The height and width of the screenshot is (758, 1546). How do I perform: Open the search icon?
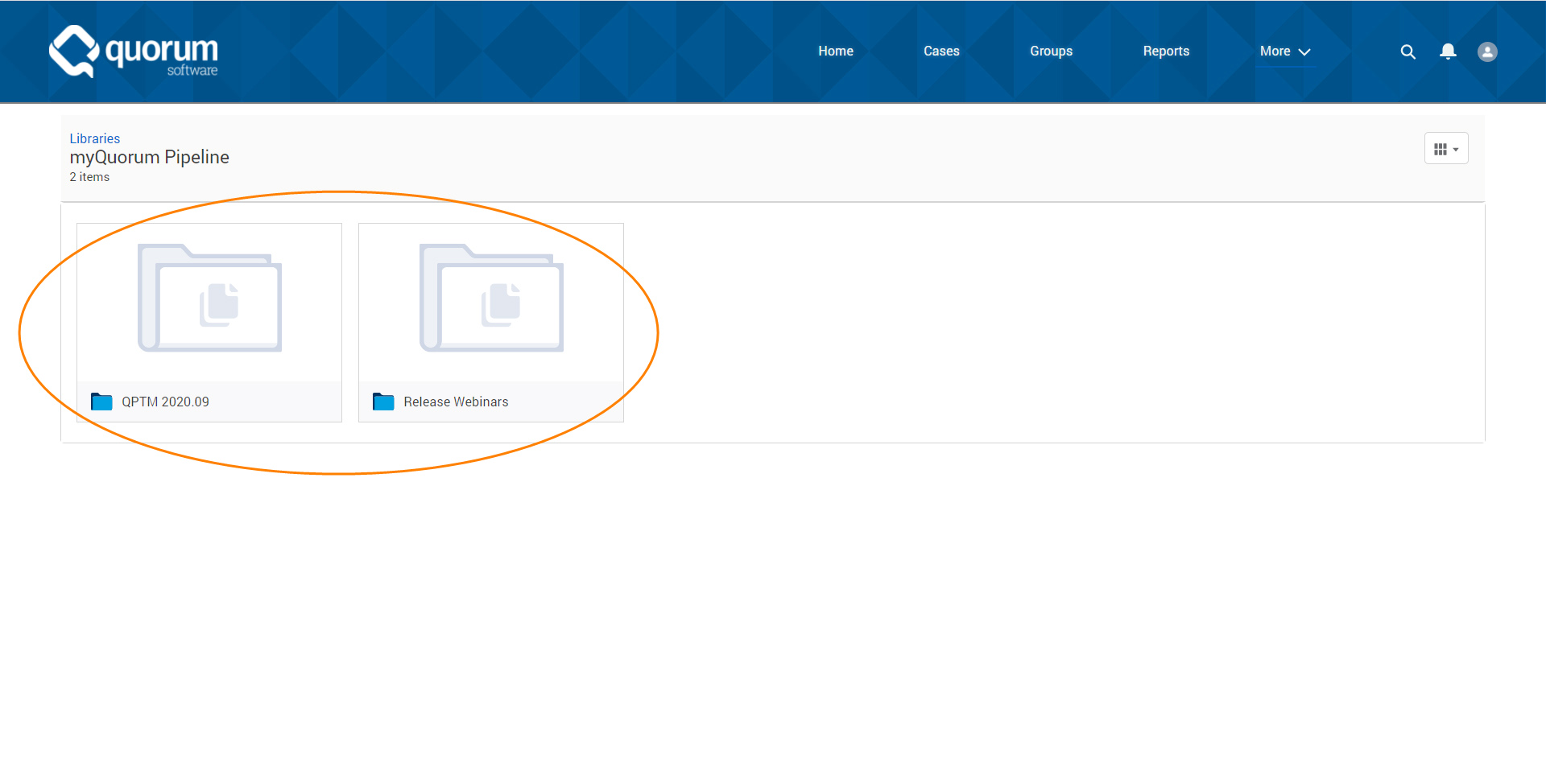[x=1408, y=51]
